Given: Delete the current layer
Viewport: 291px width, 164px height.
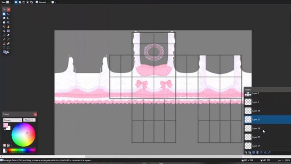Looking at the screenshot, I should [250, 153].
